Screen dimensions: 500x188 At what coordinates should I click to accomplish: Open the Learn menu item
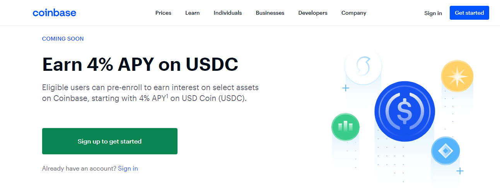pos(192,13)
